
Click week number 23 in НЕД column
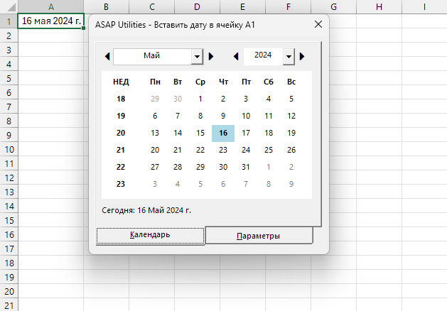point(121,184)
